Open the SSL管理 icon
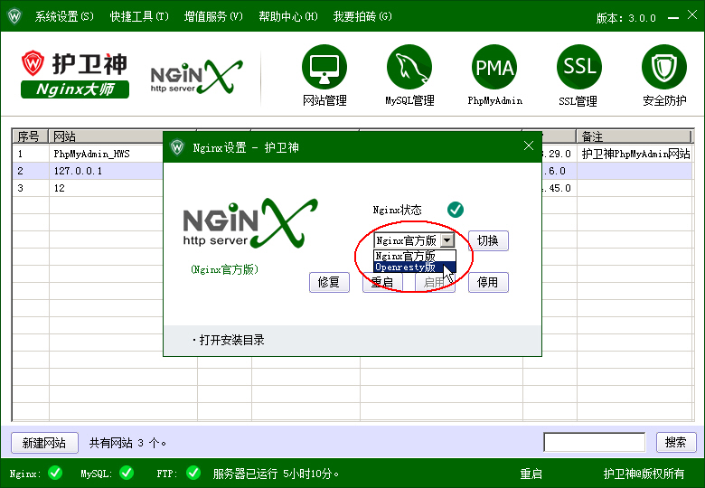Screen dimensions: 705x488 click(579, 68)
